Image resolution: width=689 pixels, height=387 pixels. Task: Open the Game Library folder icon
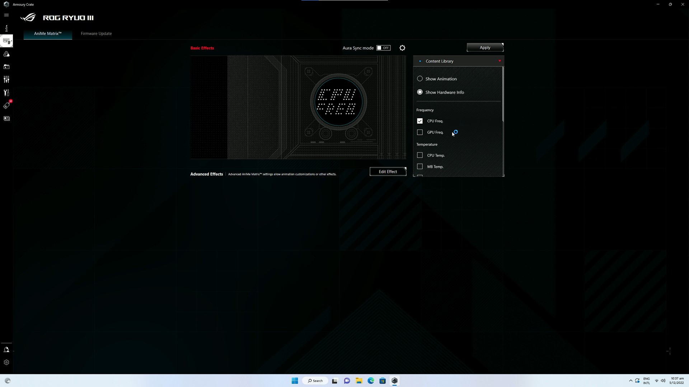pos(6,67)
